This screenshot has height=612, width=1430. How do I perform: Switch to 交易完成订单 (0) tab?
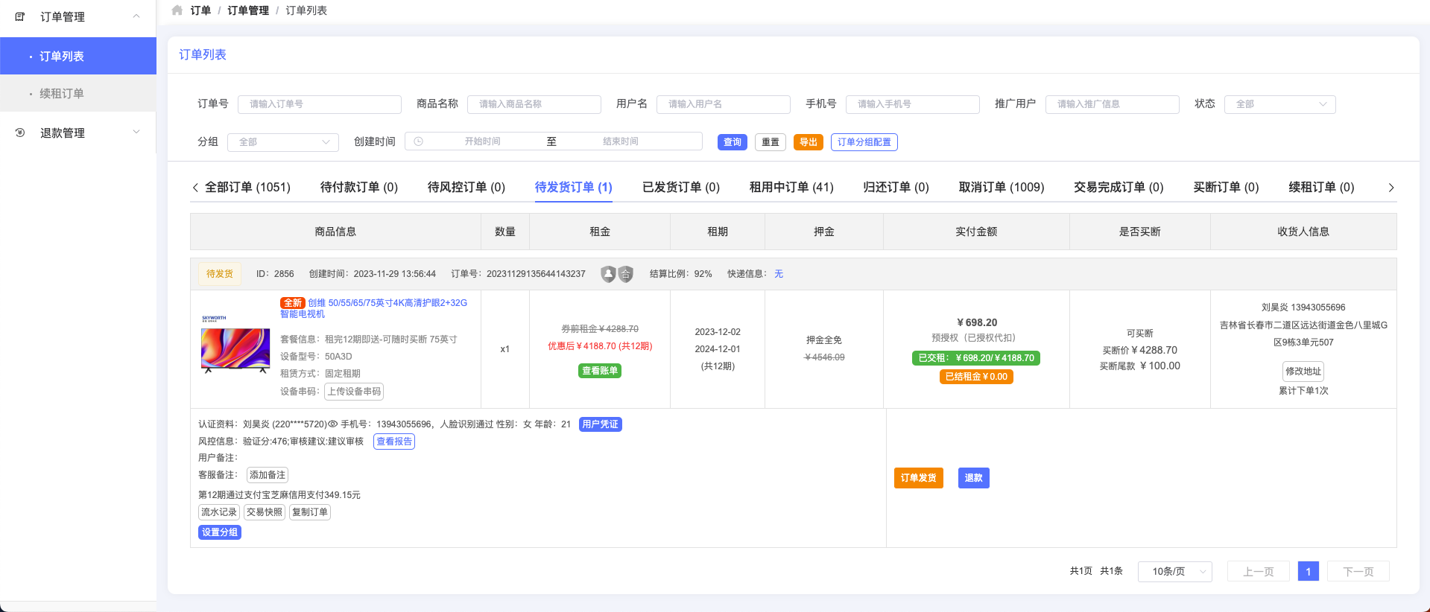(x=1119, y=188)
